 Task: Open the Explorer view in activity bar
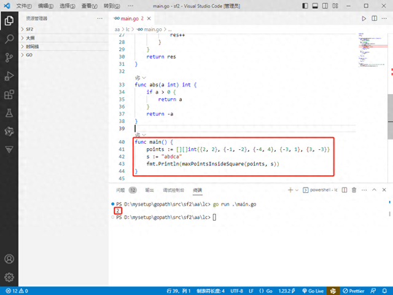[x=9, y=21]
